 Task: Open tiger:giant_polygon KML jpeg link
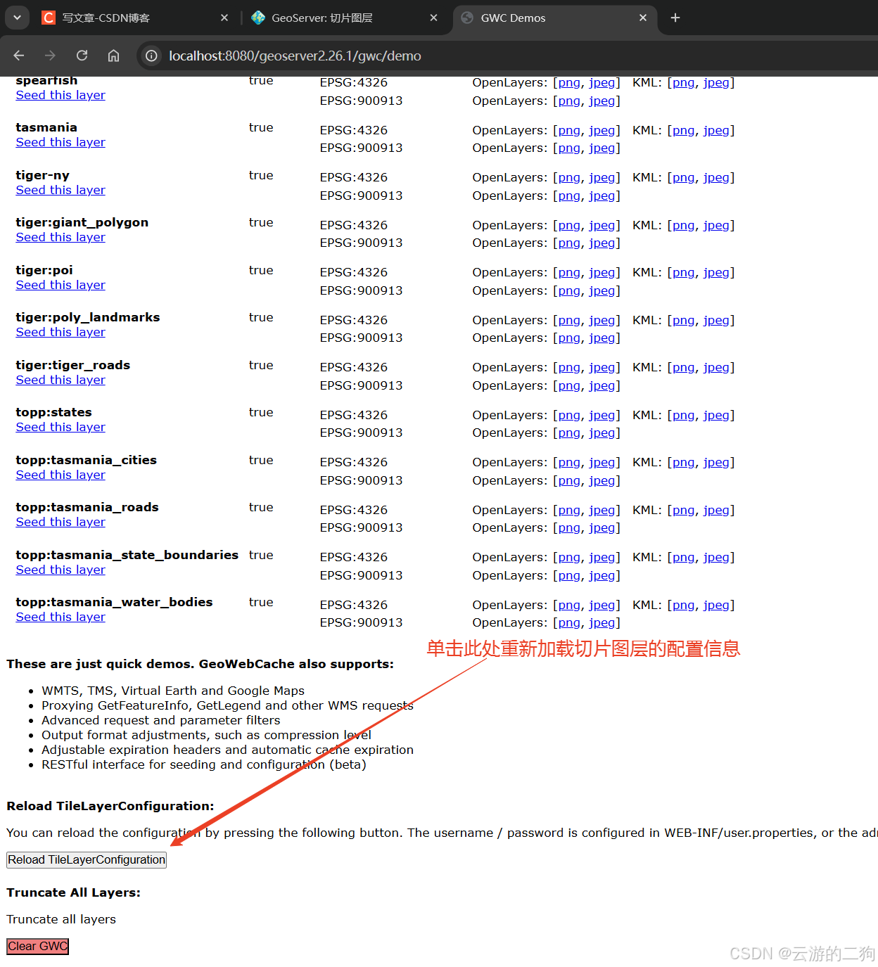716,225
